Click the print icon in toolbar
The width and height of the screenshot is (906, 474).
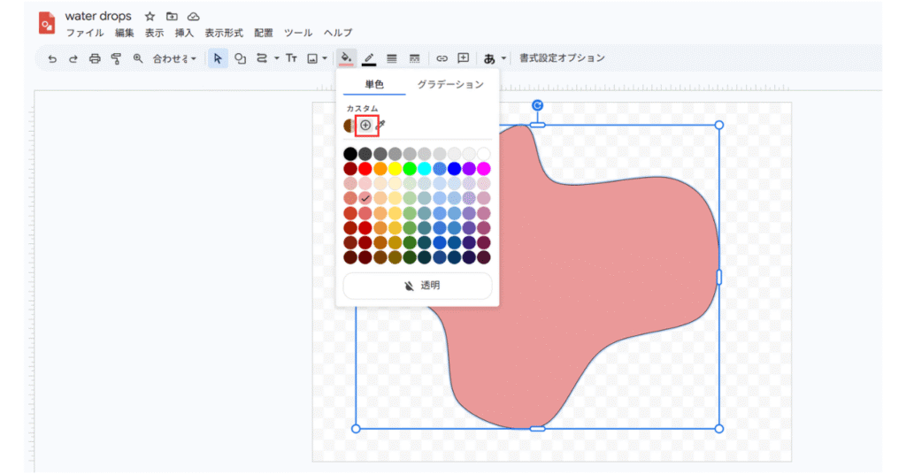pyautogui.click(x=95, y=58)
